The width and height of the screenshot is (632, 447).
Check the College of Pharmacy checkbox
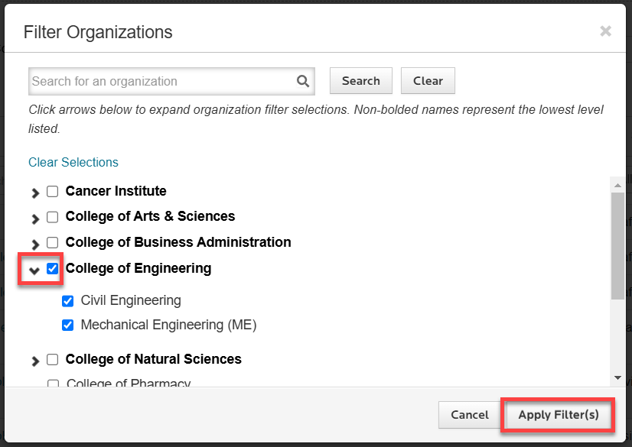(x=53, y=384)
